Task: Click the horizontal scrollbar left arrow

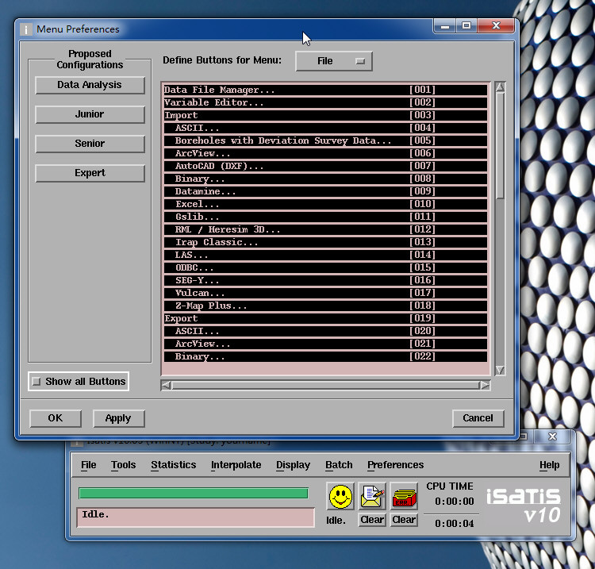Action: point(166,385)
